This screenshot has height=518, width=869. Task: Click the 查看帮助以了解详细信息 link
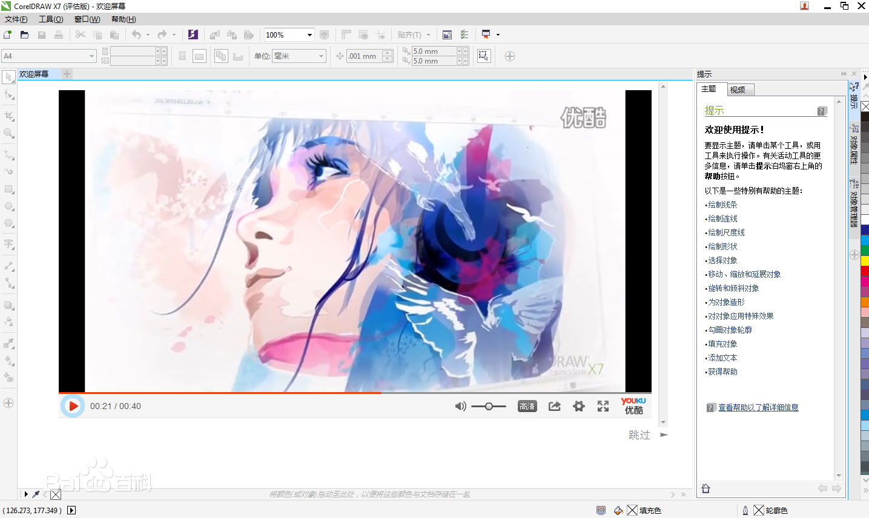tap(758, 407)
